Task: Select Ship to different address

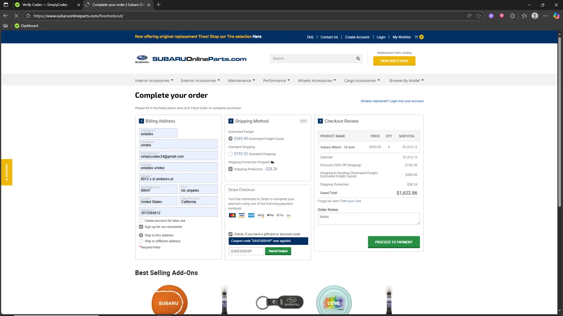Action: point(141,241)
